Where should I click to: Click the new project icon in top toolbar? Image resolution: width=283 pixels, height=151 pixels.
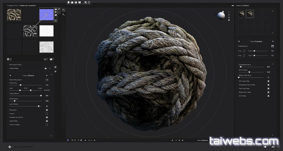tap(68, 2)
